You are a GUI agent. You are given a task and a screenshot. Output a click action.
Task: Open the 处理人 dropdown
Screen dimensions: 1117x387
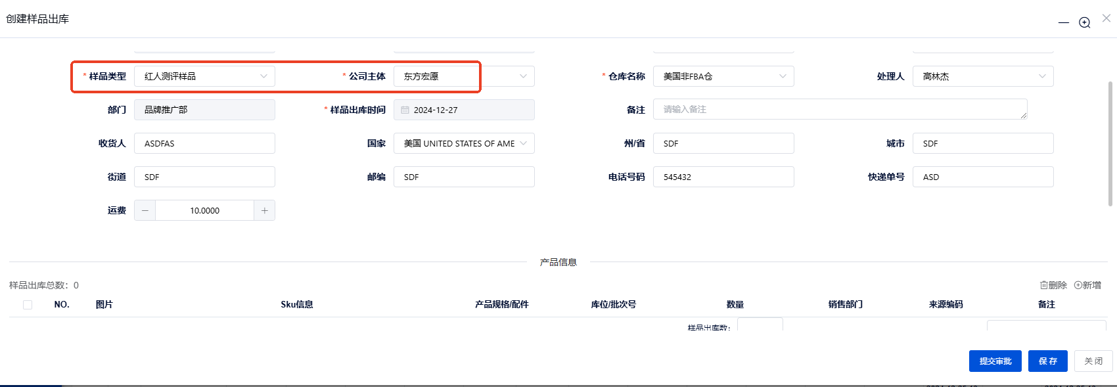click(x=983, y=76)
